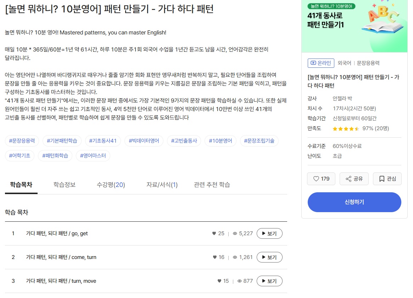Screen dimensions: 413x298
Task: Click heart icon on lesson 3 row
Action: coord(219,281)
